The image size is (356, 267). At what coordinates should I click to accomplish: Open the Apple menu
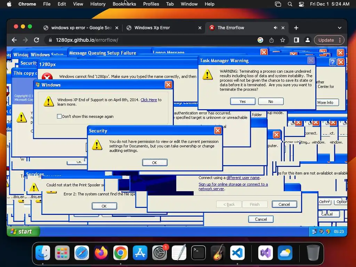pos(9,4)
